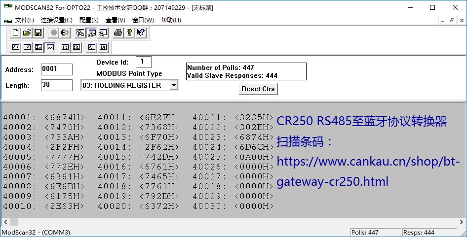
Task: Open the 帮助(H) menu
Action: tap(171, 20)
